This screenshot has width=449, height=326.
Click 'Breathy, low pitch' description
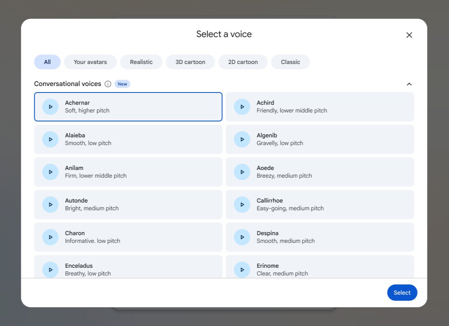click(x=88, y=273)
